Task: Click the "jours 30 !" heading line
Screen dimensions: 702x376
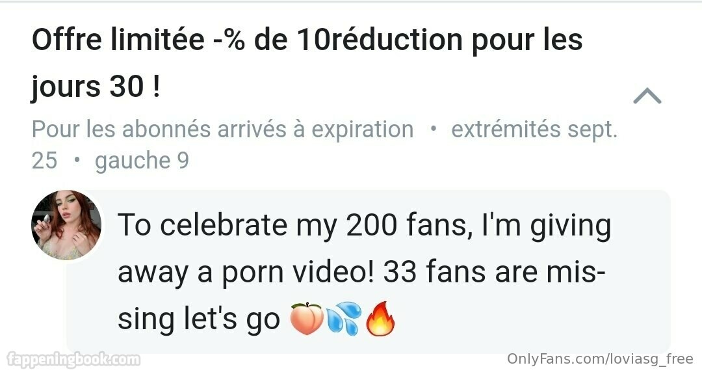Action: tap(96, 88)
